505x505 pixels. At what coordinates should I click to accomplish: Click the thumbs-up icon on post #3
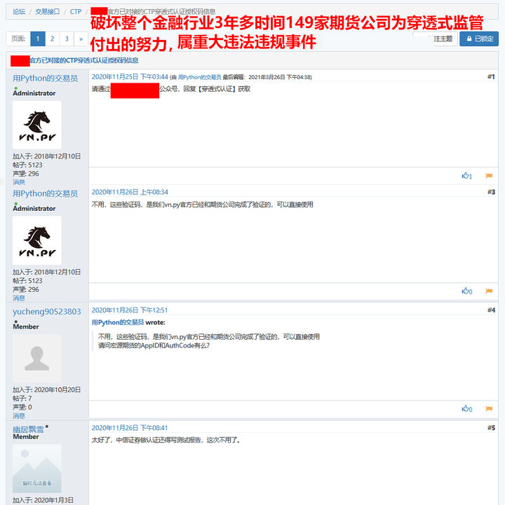point(466,291)
